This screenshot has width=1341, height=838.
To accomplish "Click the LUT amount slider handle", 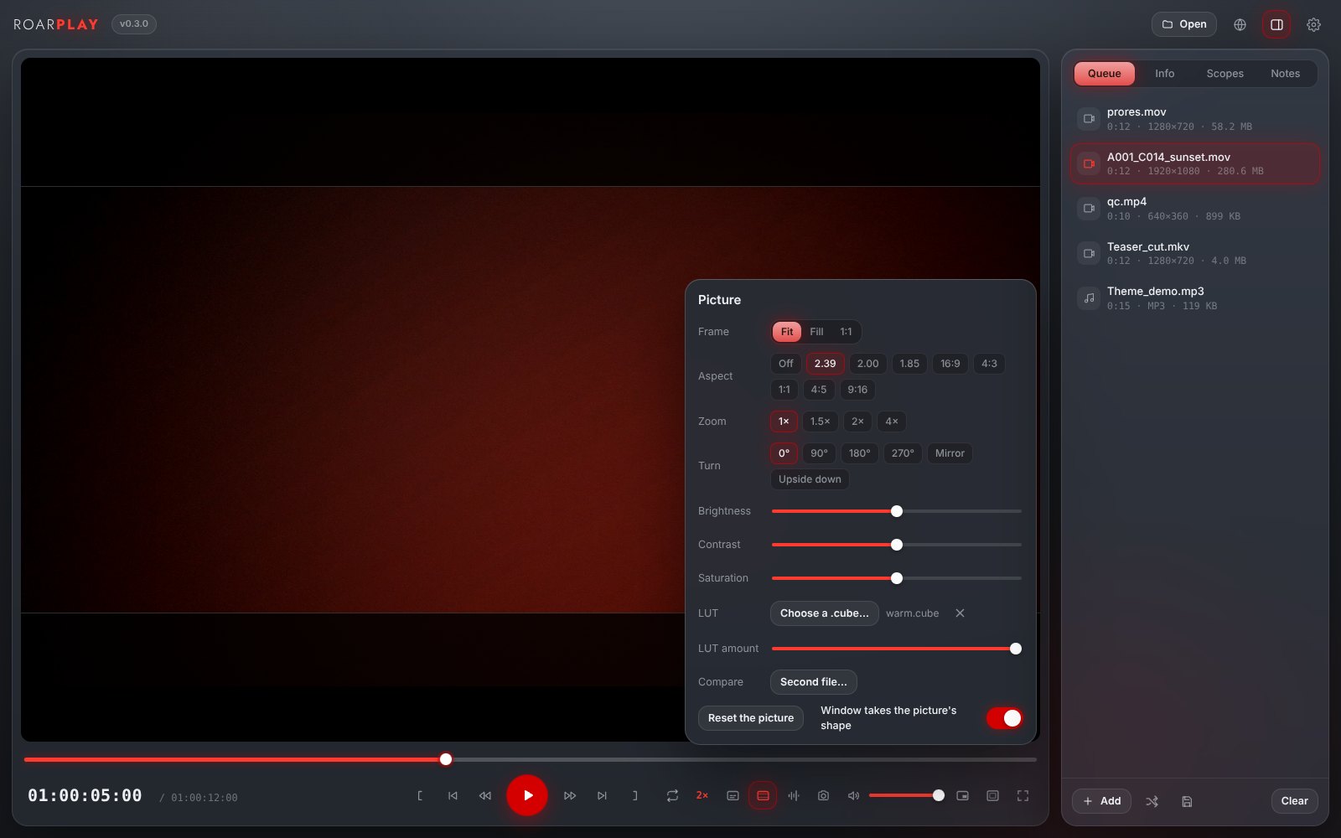I will pyautogui.click(x=1016, y=649).
